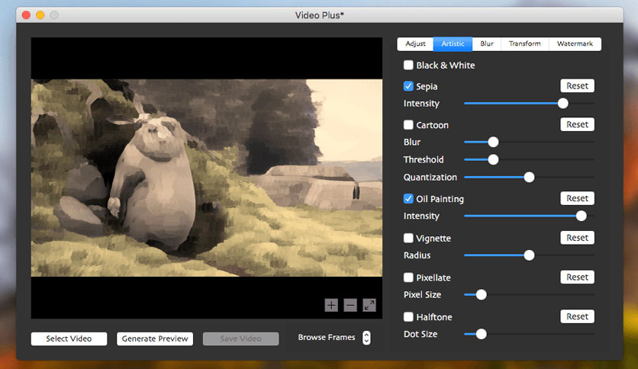Click the Dot Size slider handle
This screenshot has width=638, height=369.
481,334
